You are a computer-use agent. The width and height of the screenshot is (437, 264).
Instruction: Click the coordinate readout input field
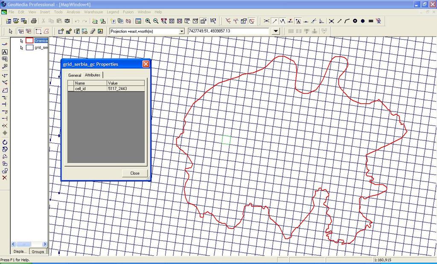click(229, 31)
